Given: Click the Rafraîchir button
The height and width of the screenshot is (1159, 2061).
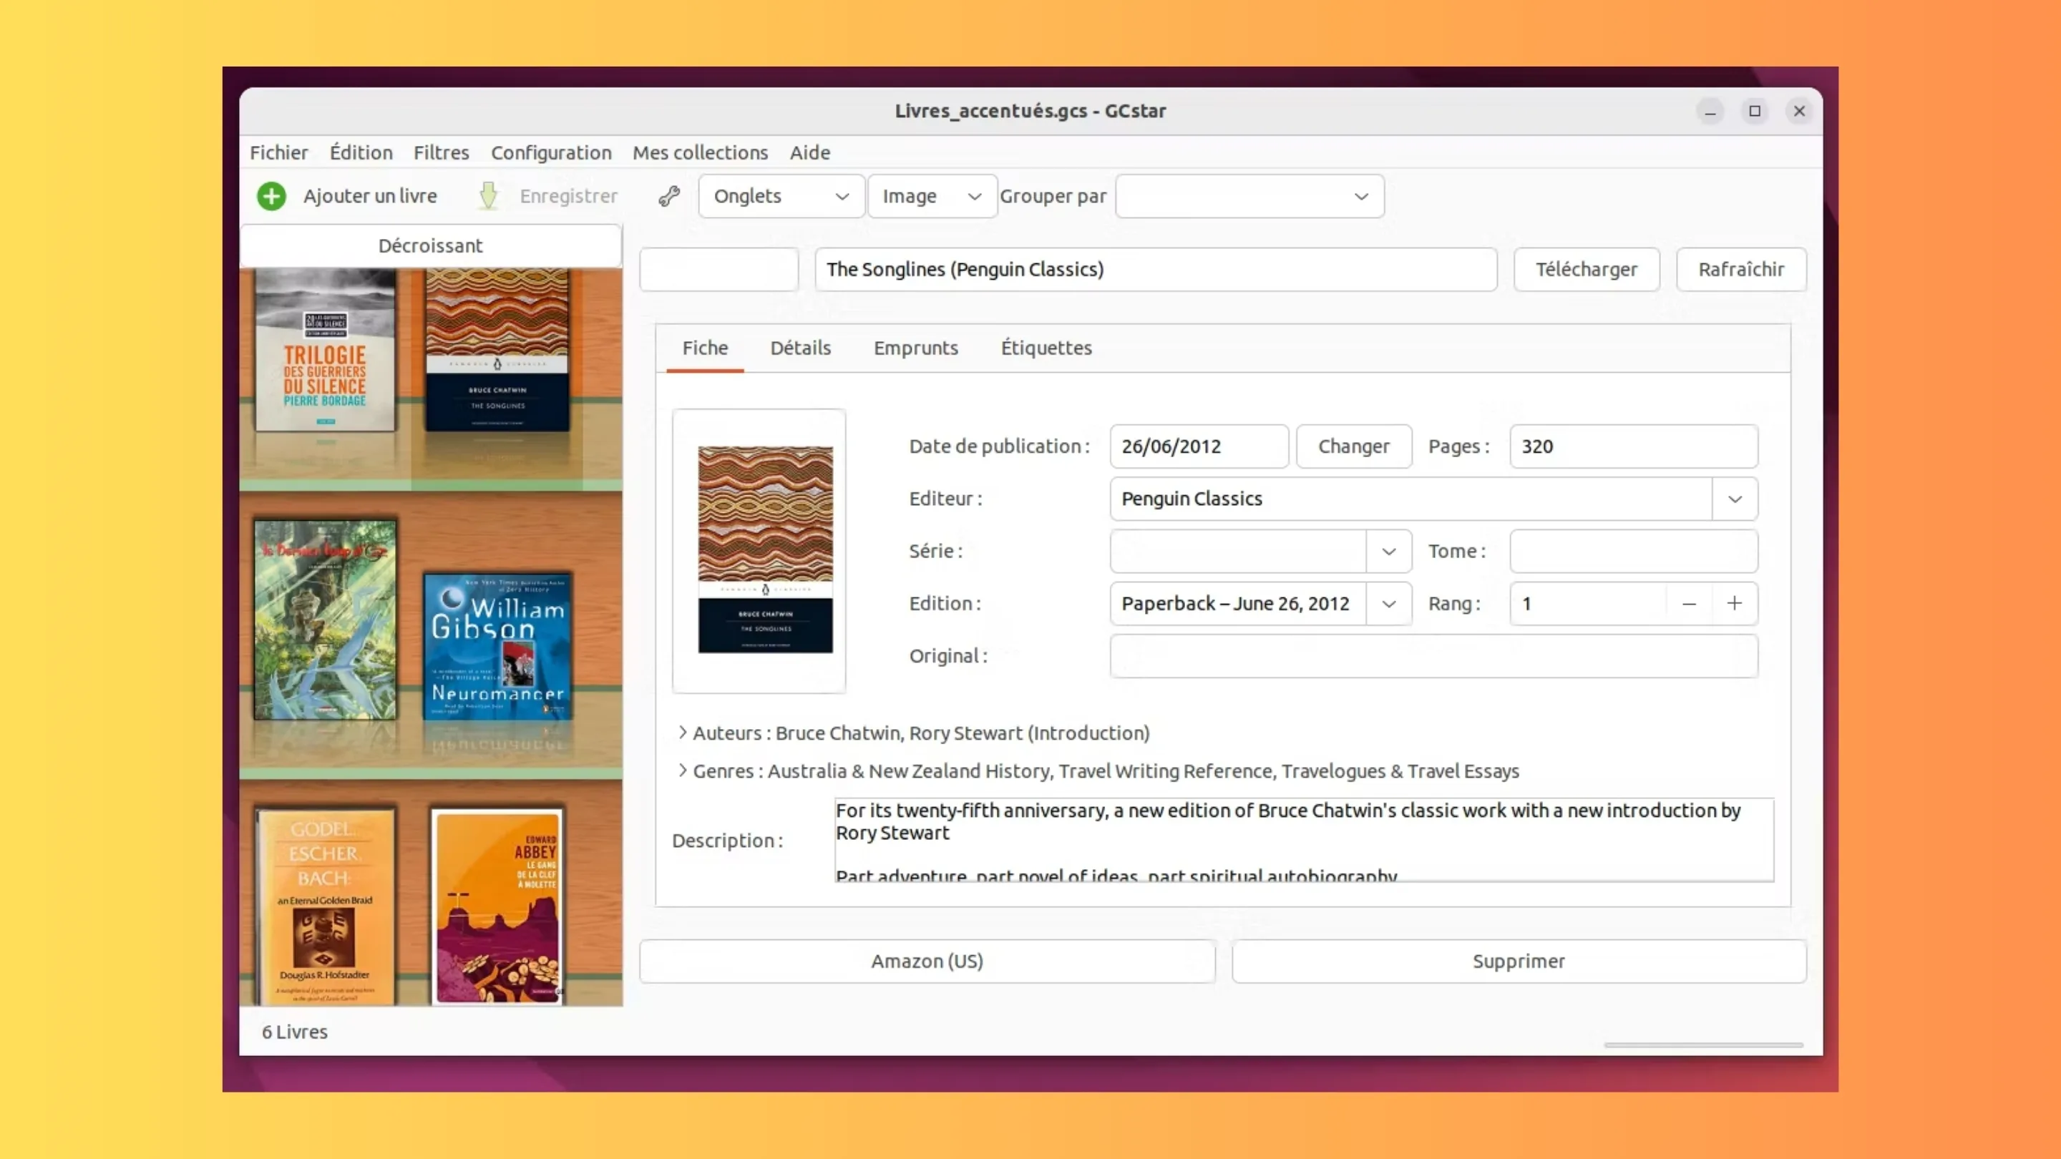Looking at the screenshot, I should (1741, 270).
